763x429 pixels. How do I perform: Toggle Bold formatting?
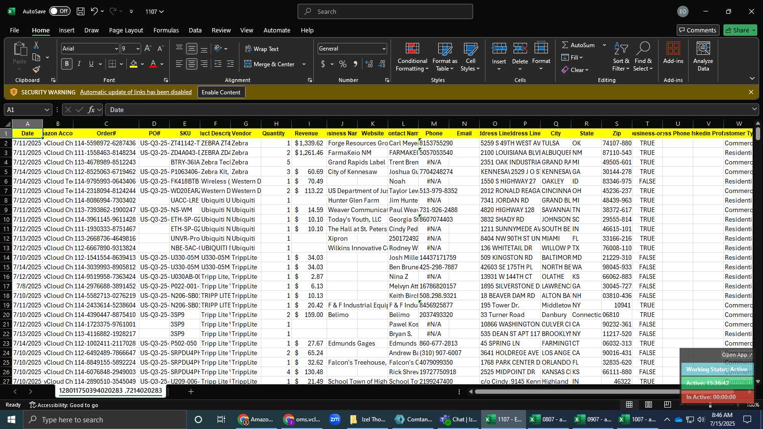click(x=67, y=64)
